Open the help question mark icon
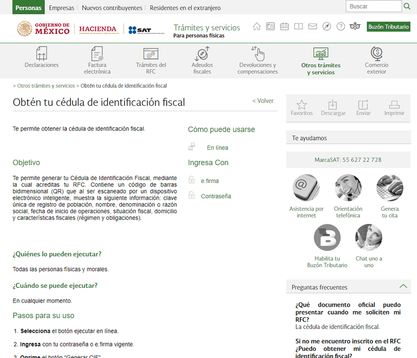417x358 pixels. 341,27
